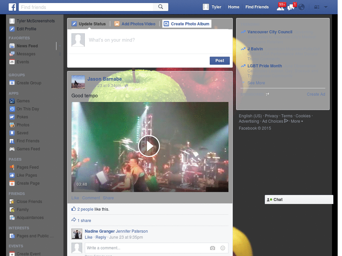Open Nadine Granger profile link
Screen dimensions: 342x256
(100, 231)
